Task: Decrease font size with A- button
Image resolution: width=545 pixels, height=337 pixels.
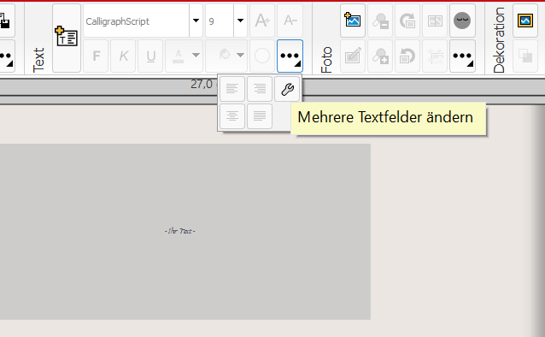Action: (290, 21)
